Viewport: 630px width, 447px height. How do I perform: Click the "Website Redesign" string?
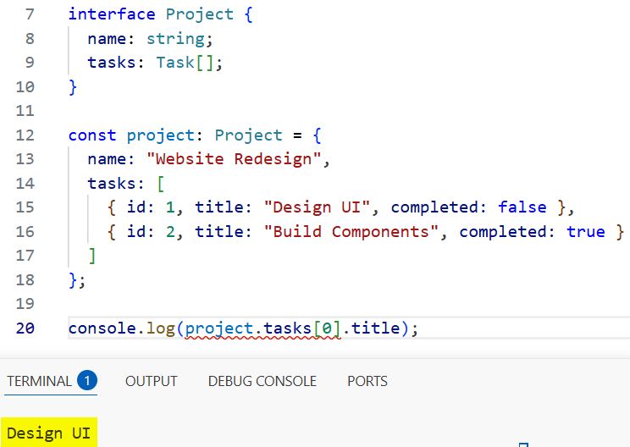[x=234, y=159]
